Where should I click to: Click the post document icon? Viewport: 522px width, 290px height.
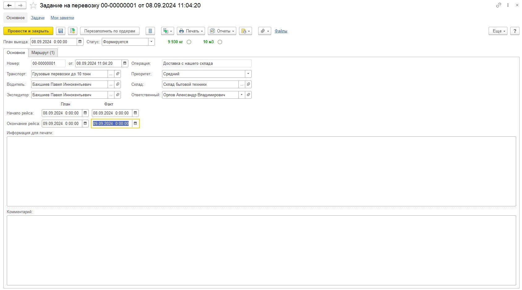click(73, 31)
